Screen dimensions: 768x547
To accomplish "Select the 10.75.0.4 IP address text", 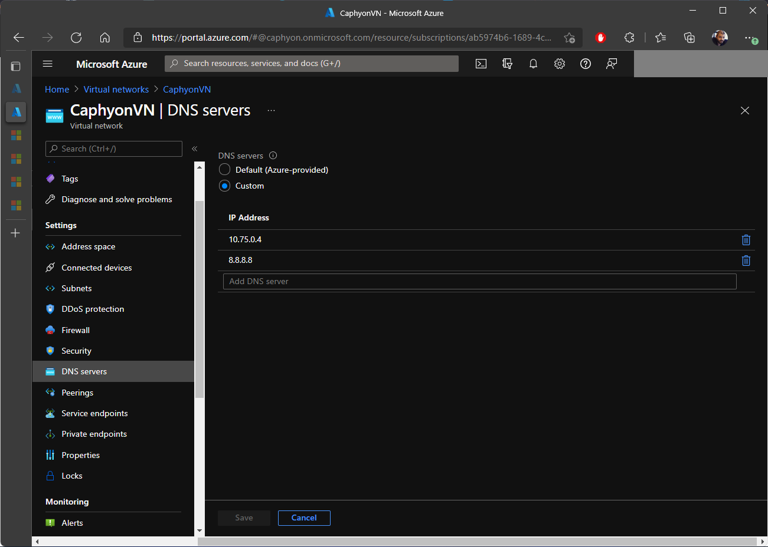I will coord(245,239).
